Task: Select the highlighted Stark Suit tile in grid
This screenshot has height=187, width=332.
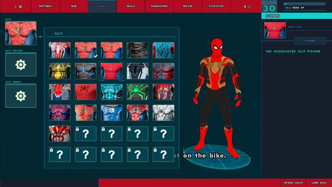Action: point(112,71)
